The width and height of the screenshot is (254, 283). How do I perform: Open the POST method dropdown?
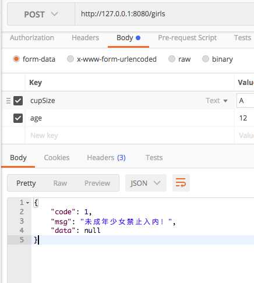pyautogui.click(x=41, y=14)
